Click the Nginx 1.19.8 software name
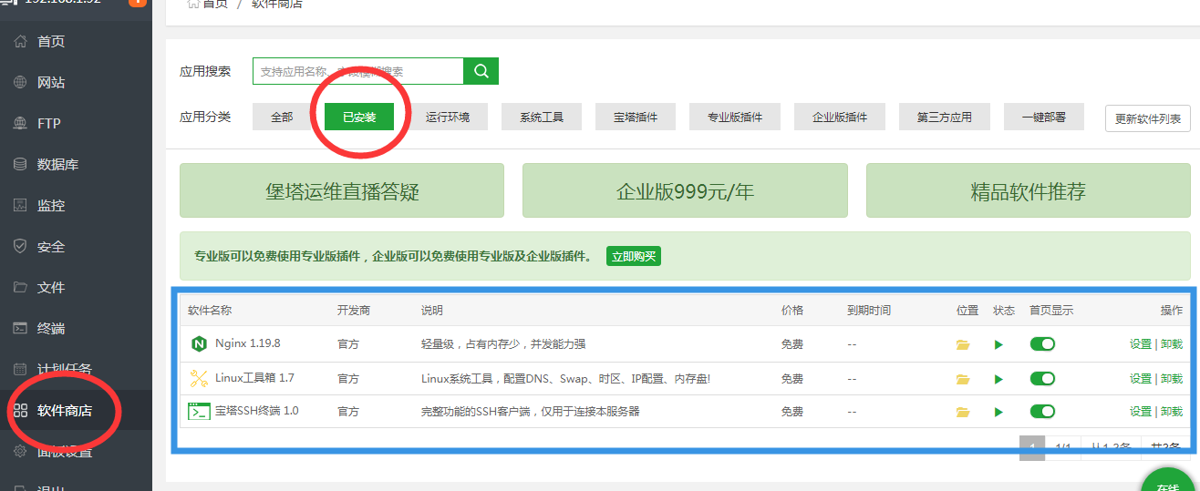This screenshot has width=1200, height=491. 247,343
